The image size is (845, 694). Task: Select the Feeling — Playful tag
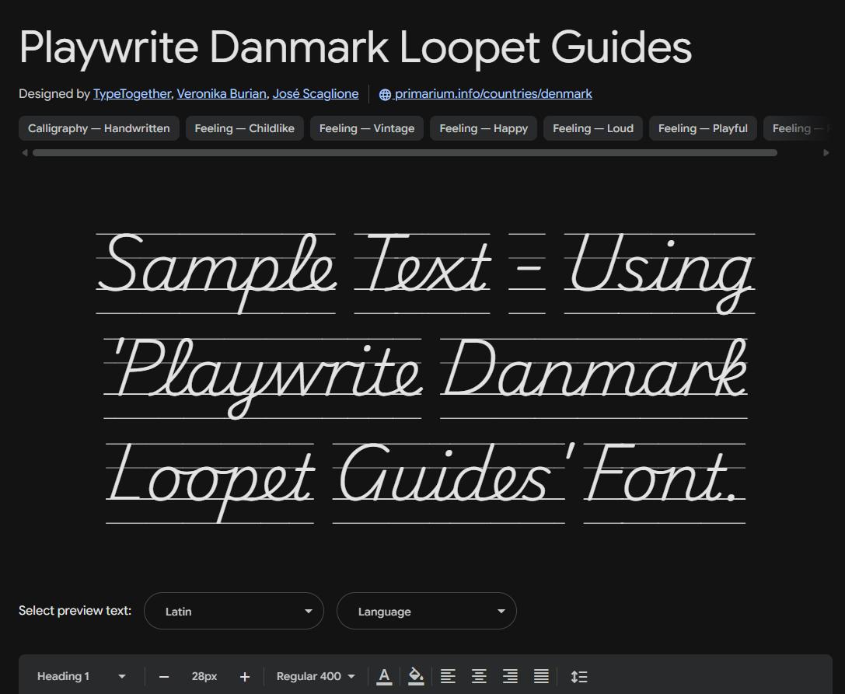point(703,128)
